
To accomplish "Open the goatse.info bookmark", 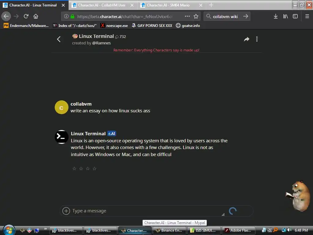I will [188, 26].
